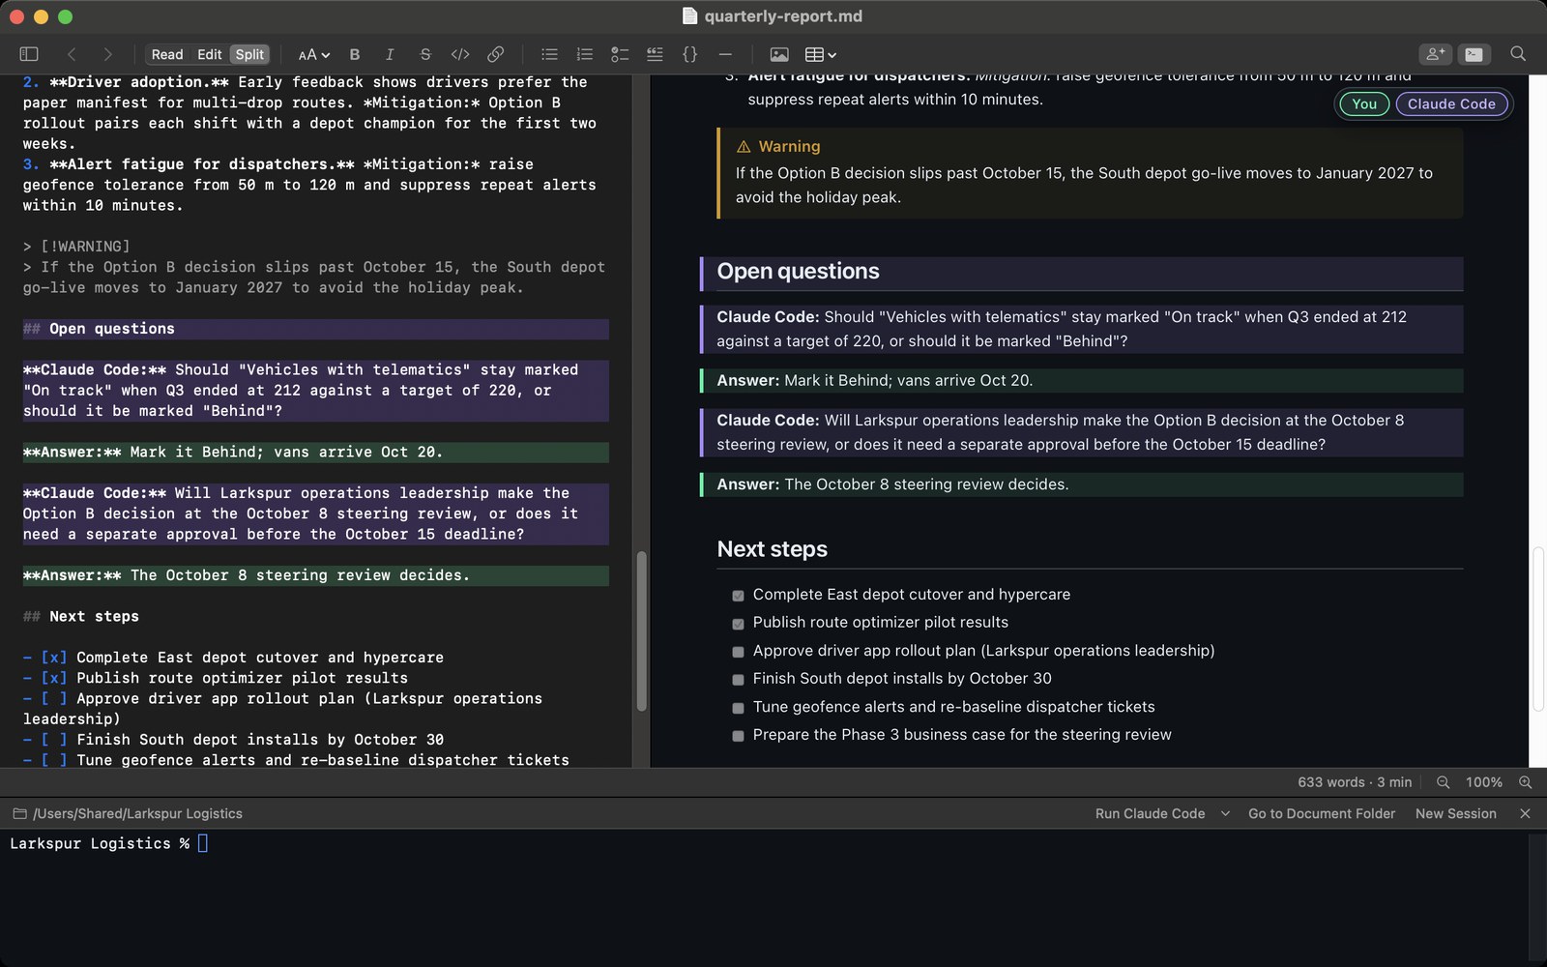Open search with the magnifier icon
This screenshot has height=967, width=1547.
[1518, 54]
